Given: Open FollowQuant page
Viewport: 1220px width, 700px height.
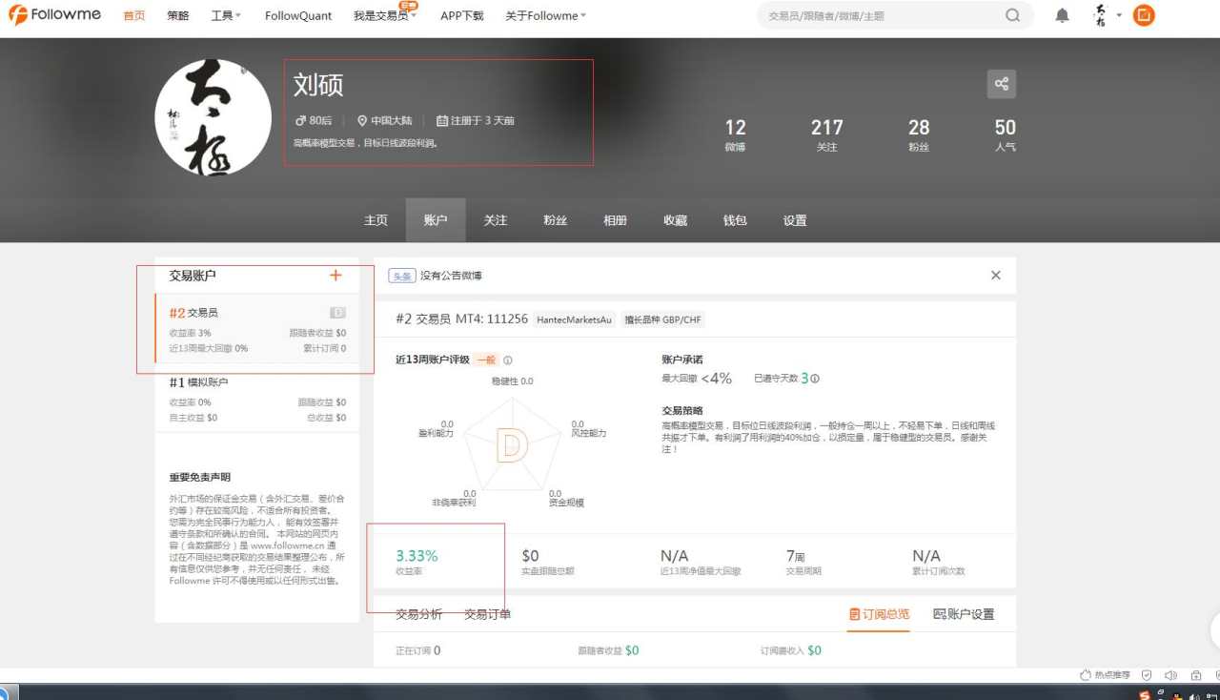Looking at the screenshot, I should pyautogui.click(x=298, y=16).
